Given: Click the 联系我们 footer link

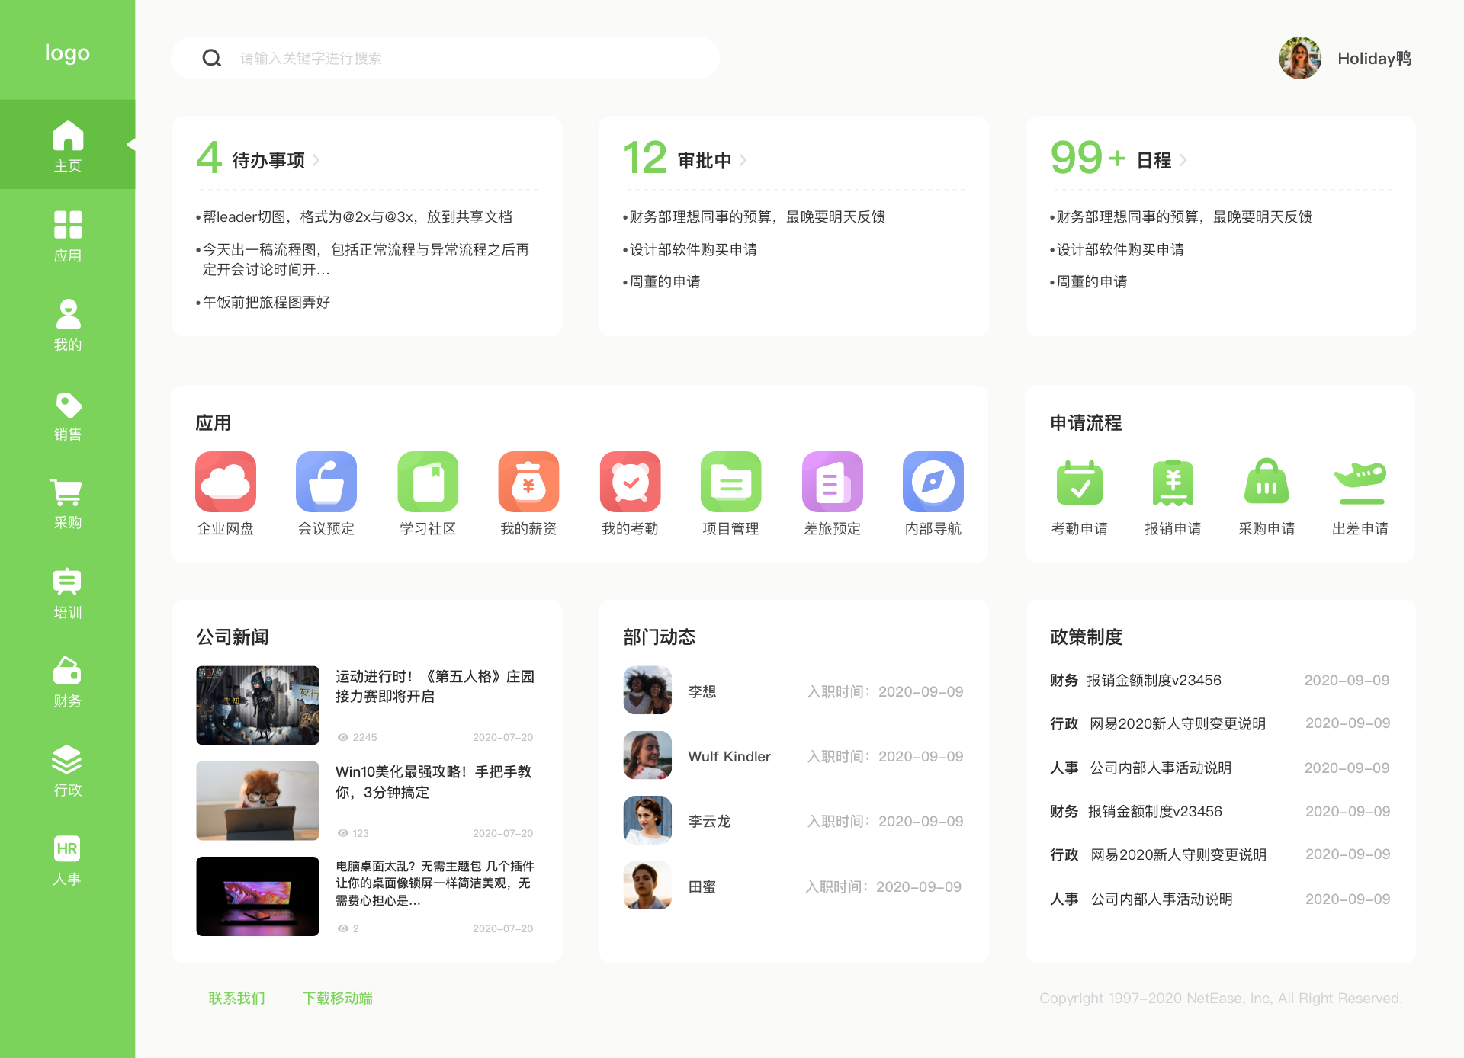Looking at the screenshot, I should tap(236, 998).
